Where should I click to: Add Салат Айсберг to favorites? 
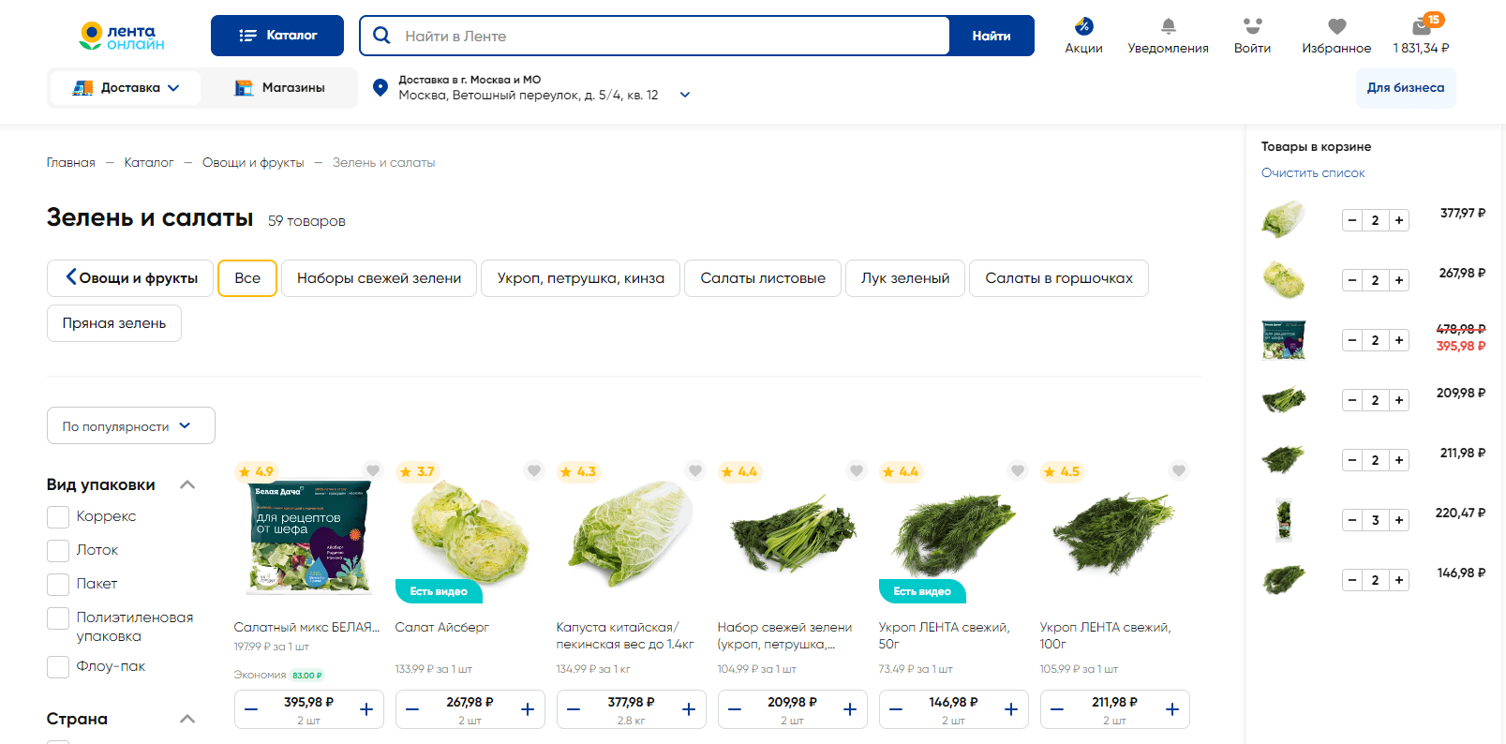pos(534,470)
